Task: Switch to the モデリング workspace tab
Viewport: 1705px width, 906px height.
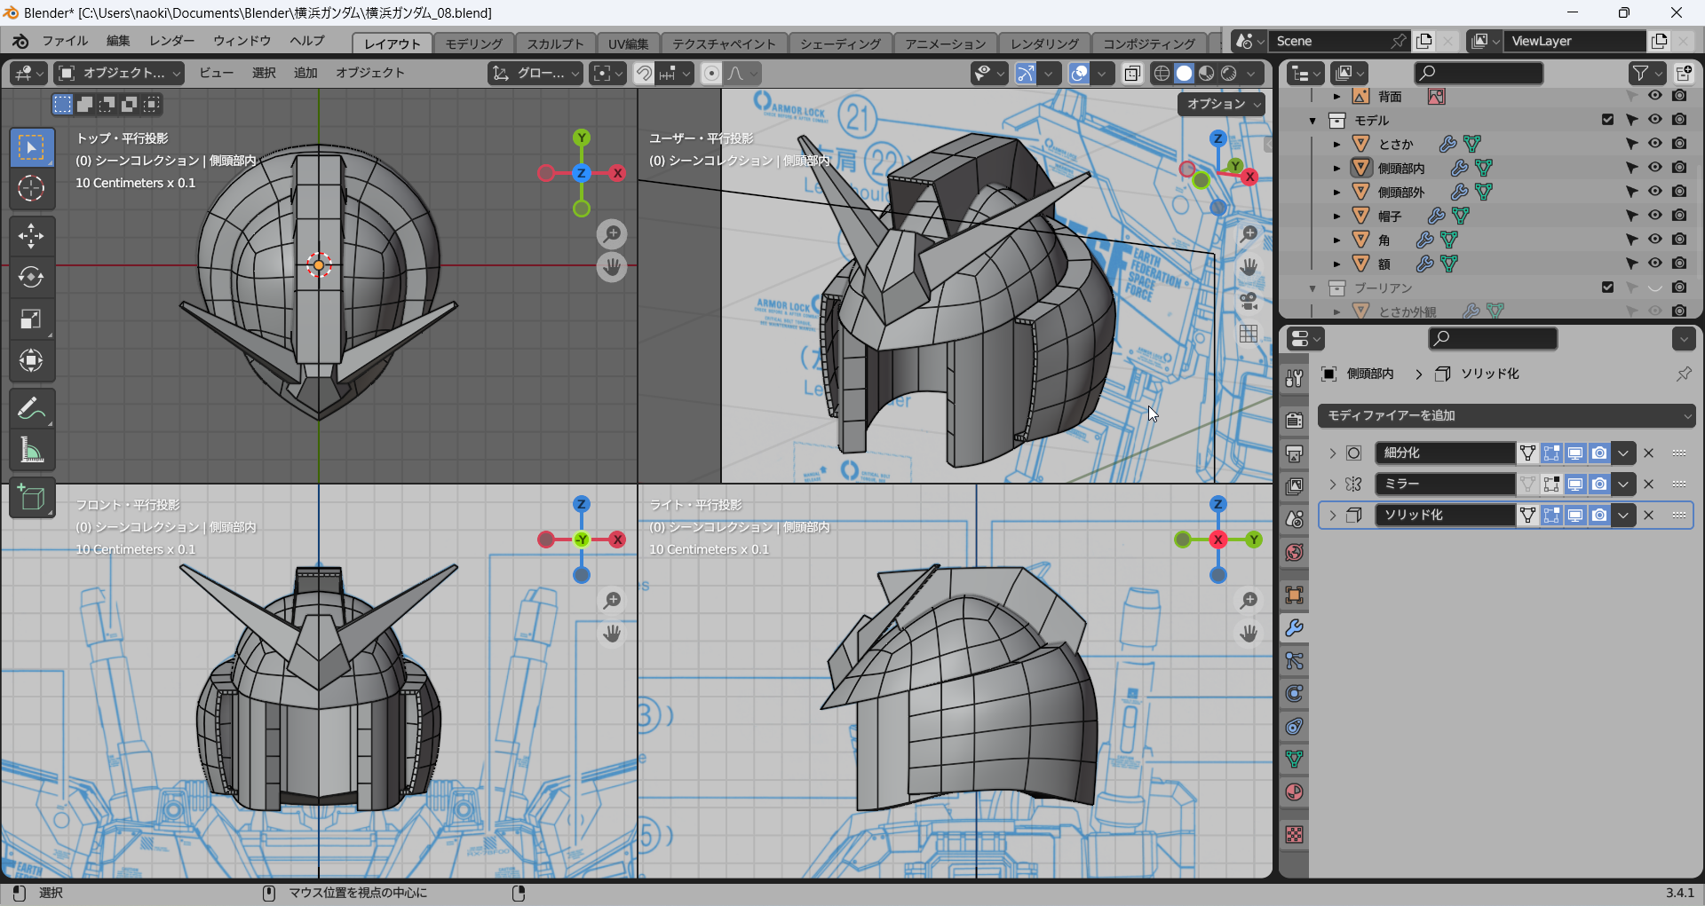Action: coord(473,43)
